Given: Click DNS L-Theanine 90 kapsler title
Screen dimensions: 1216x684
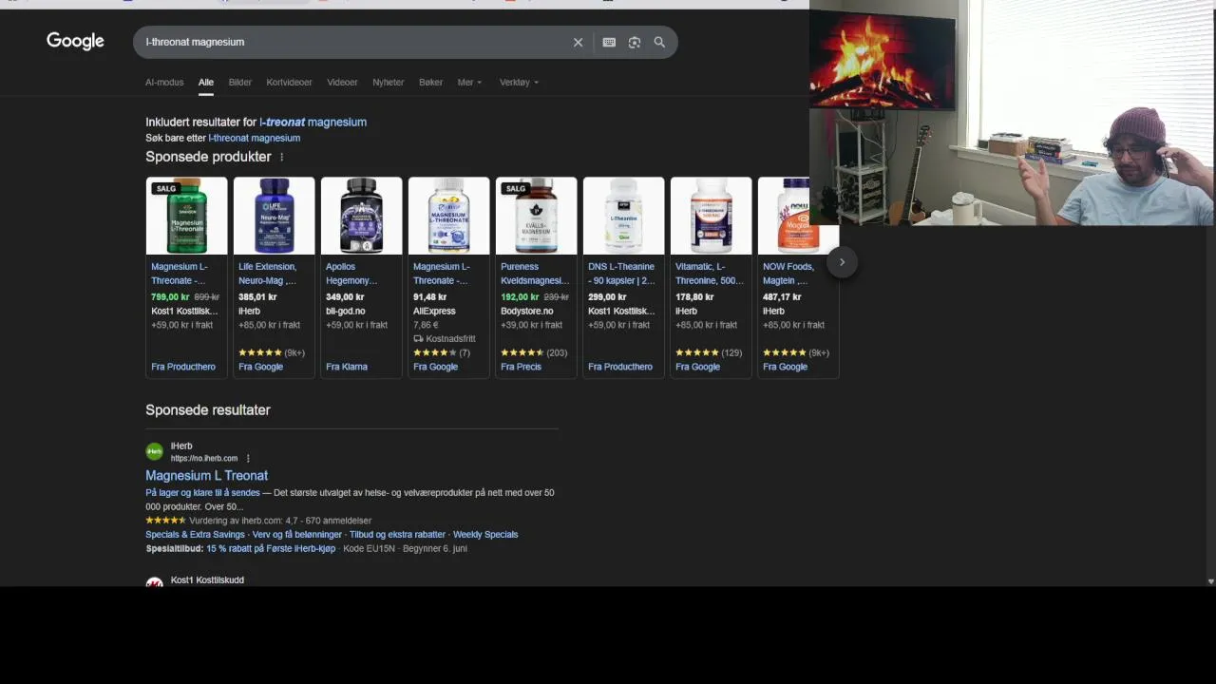Looking at the screenshot, I should 621,274.
